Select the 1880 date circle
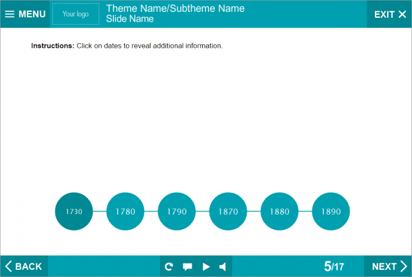Viewport: 412px width, 277px height. [x=280, y=212]
